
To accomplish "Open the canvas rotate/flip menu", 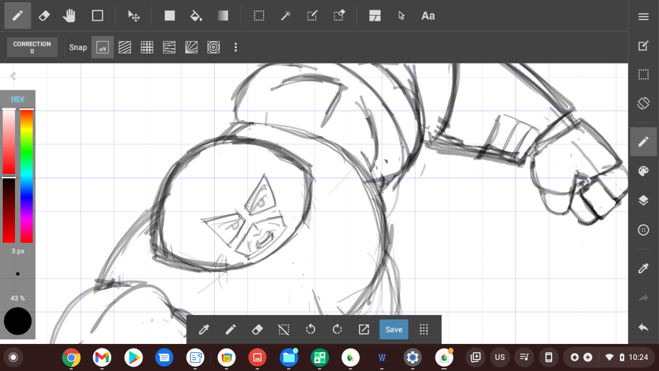I will click(644, 103).
